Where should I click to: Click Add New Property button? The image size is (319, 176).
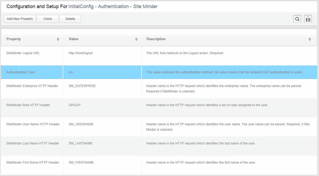(x=20, y=19)
